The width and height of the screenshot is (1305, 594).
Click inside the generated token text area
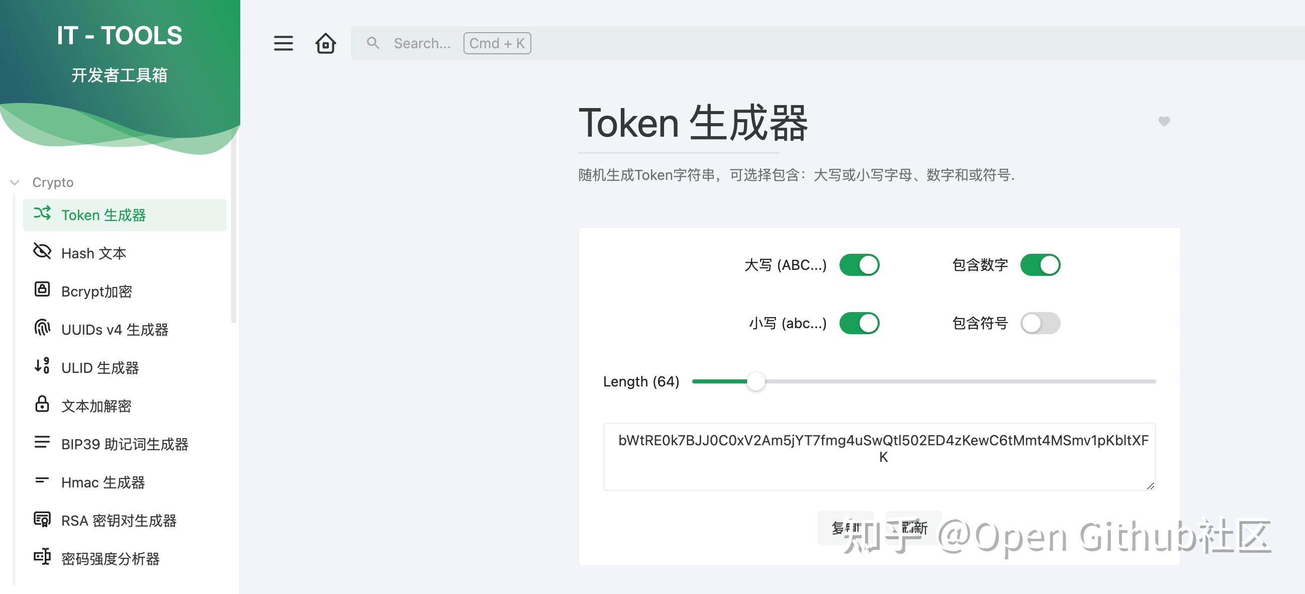(x=880, y=456)
